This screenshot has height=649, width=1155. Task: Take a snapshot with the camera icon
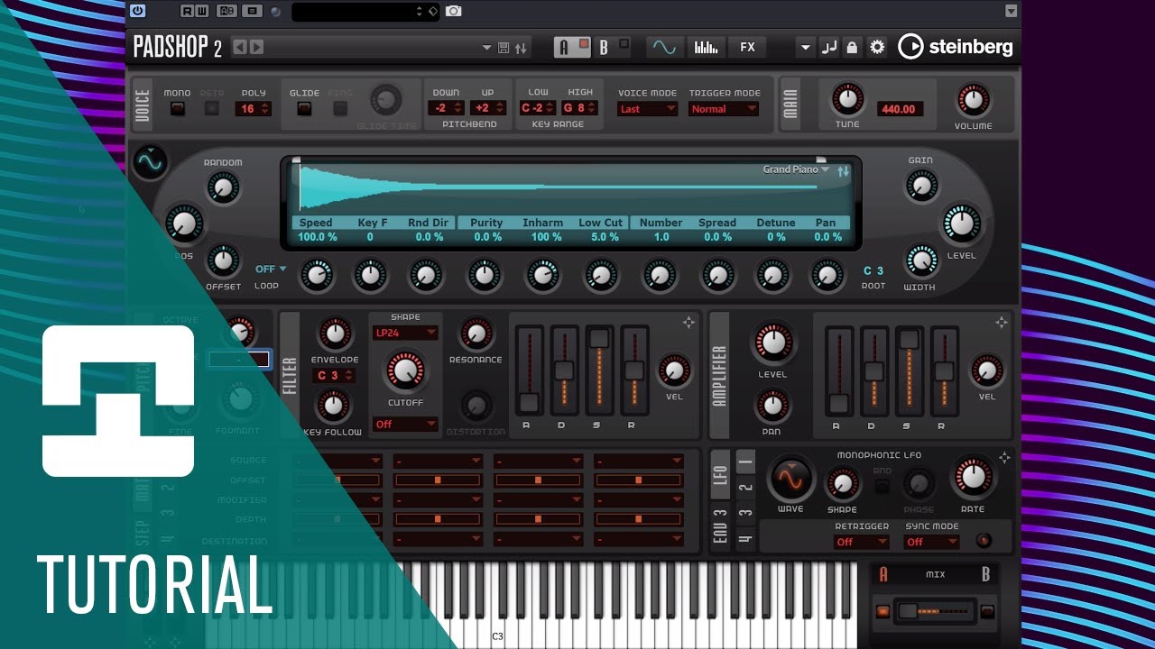[453, 11]
